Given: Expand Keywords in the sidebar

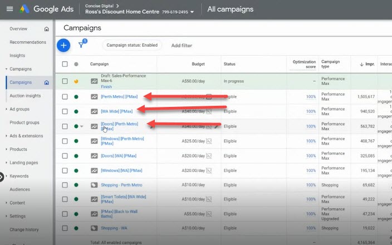Looking at the screenshot, I should pyautogui.click(x=6, y=176).
